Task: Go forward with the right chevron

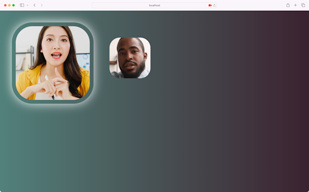Action: point(42,5)
